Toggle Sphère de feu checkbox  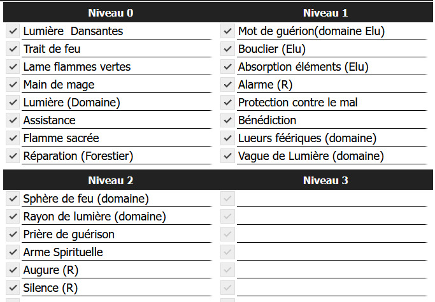pos(12,199)
